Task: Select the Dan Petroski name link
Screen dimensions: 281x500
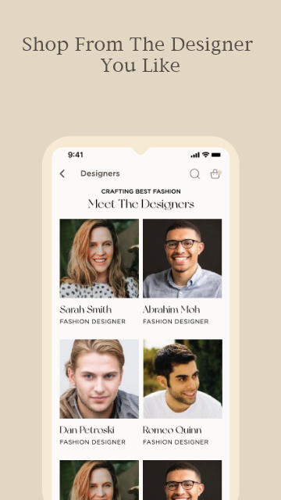Action: point(87,430)
